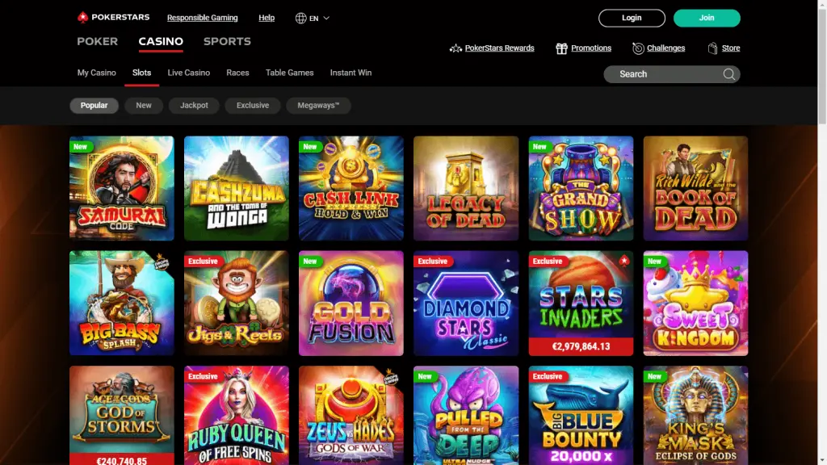Viewport: 827px width, 465px height.
Task: Select the Popular filter pill
Action: pyautogui.click(x=94, y=106)
